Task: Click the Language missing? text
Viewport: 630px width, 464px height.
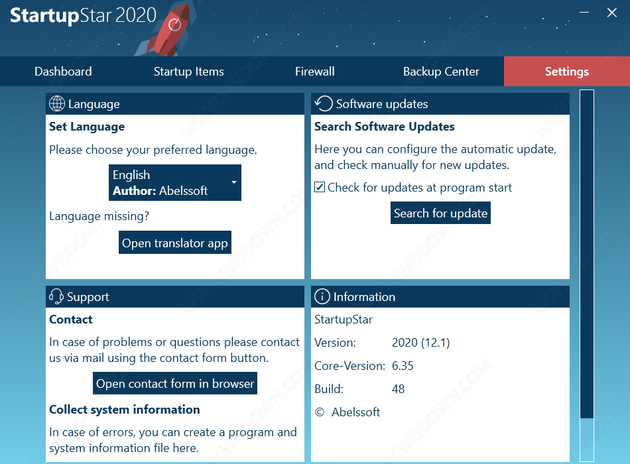Action: tap(99, 216)
